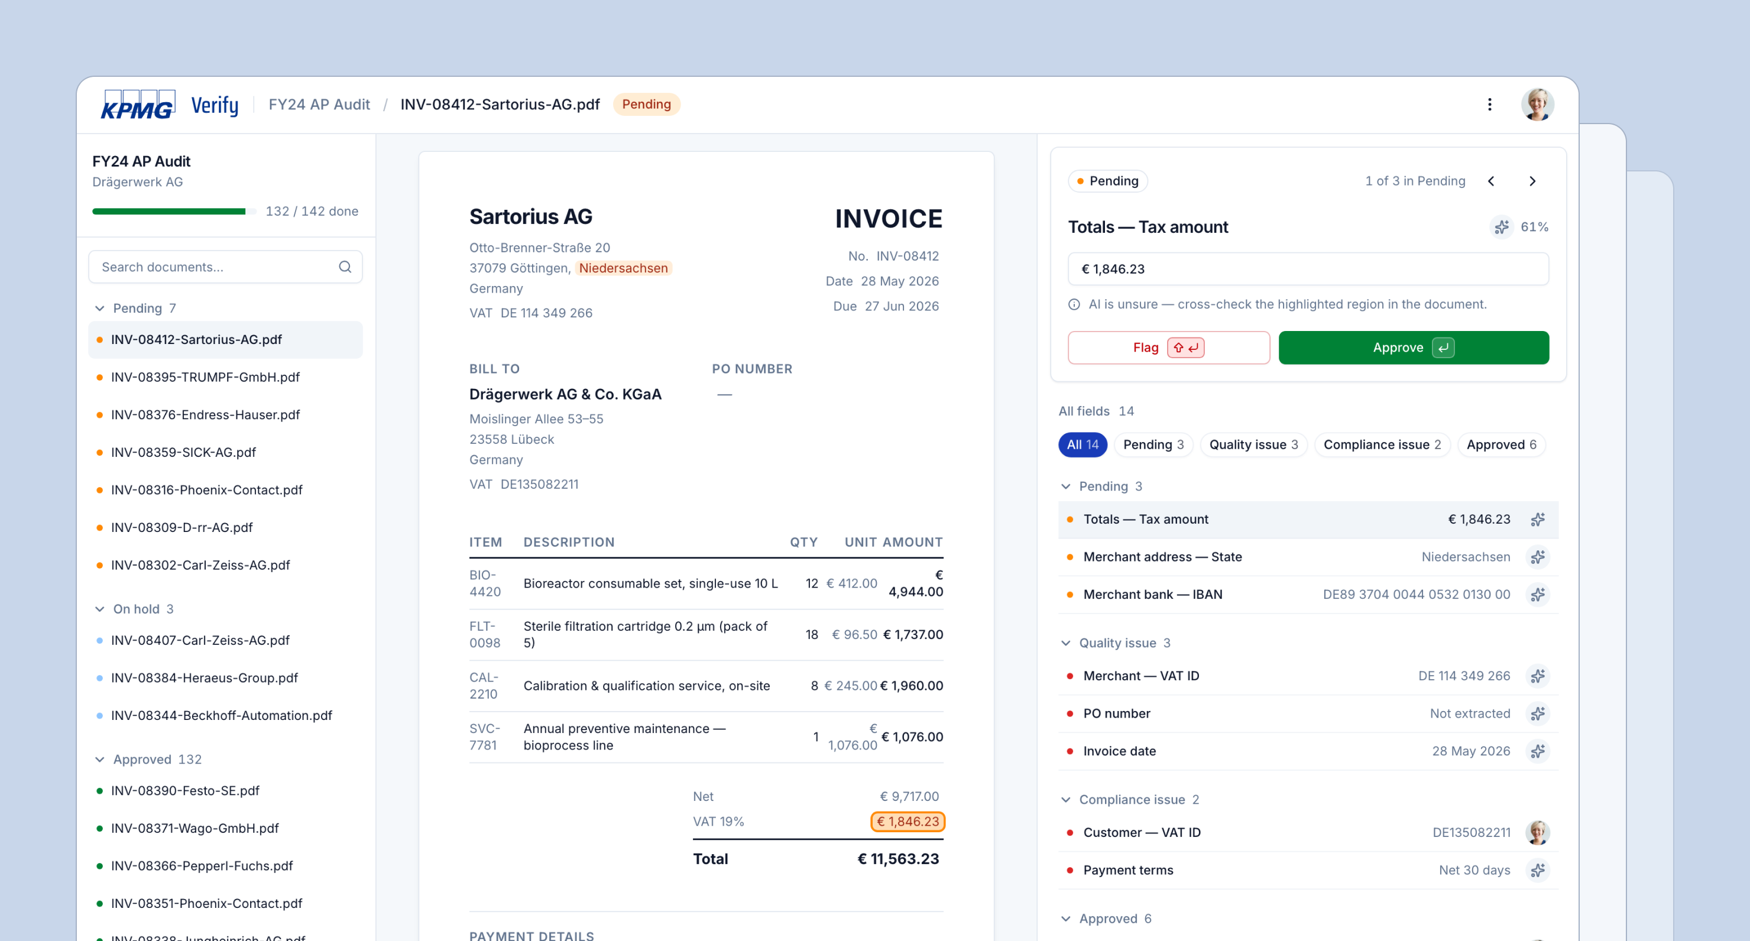Select the Pending 3 filter tab

1153,444
